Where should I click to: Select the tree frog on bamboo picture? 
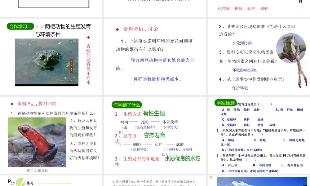point(292,61)
